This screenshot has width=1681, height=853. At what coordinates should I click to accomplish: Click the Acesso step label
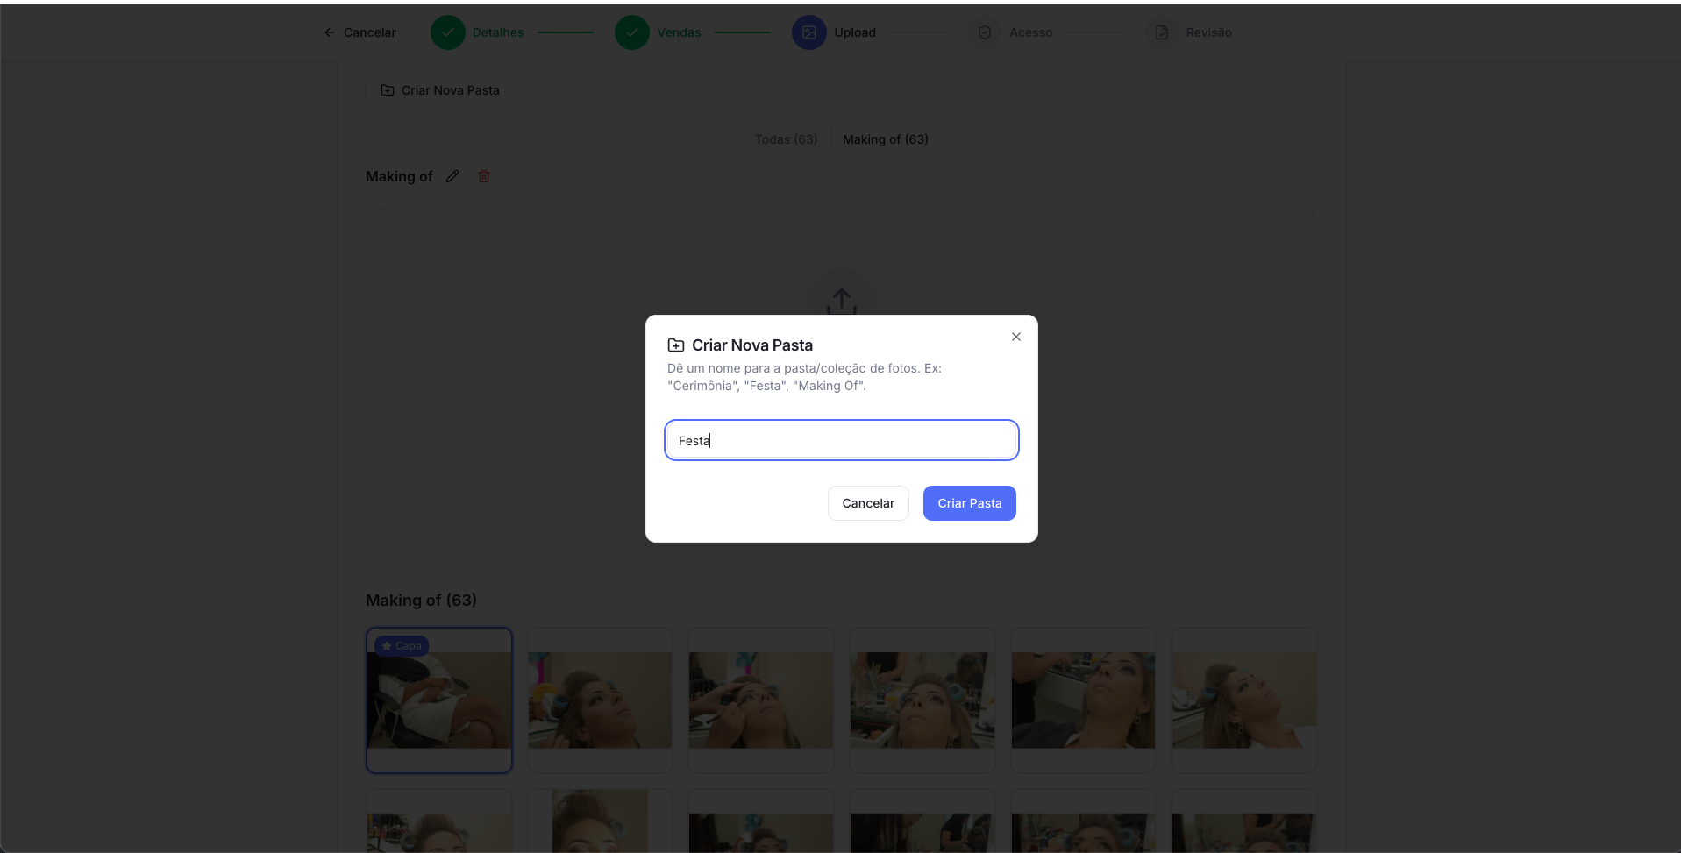[1031, 32]
